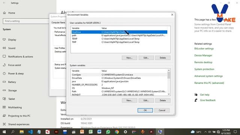Screen dimensions: 240x135
Task: Select the system variable Path row
Action: (x=119, y=91)
